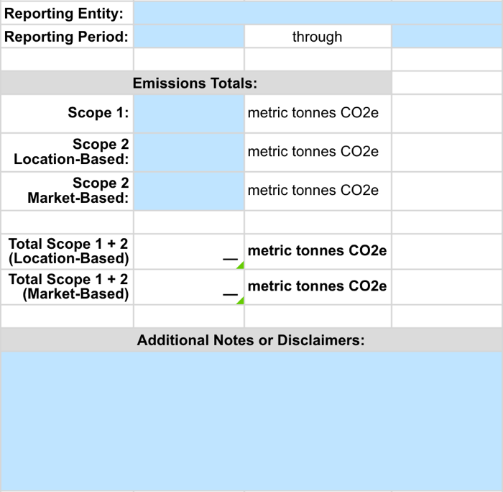Click the green note marker on Location-Based total
503x492 pixels.
pyautogui.click(x=241, y=266)
